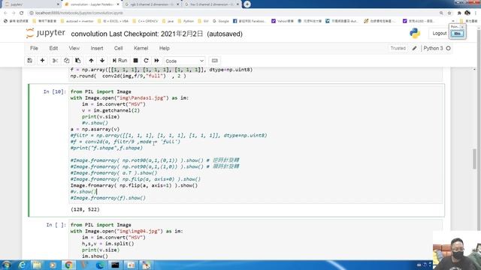The image size is (481, 270).
Task: Copy selected cells icon
Action: click(67, 61)
